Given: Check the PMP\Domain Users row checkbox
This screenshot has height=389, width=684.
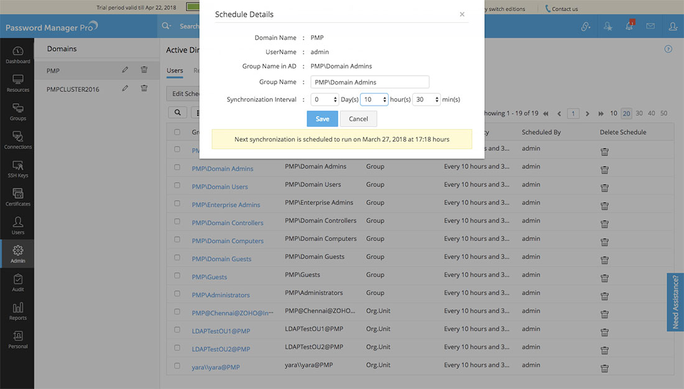Looking at the screenshot, I should [178, 185].
